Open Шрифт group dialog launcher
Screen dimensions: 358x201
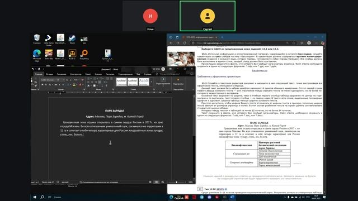tap(84, 89)
